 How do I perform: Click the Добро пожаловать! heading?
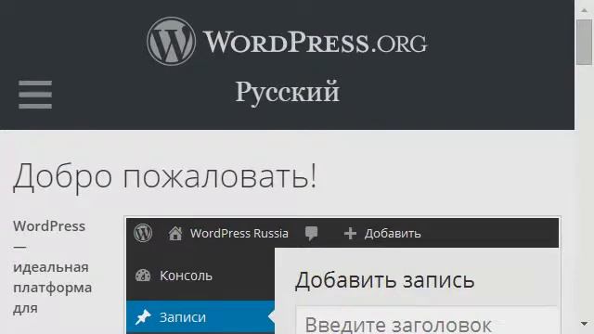coord(165,177)
